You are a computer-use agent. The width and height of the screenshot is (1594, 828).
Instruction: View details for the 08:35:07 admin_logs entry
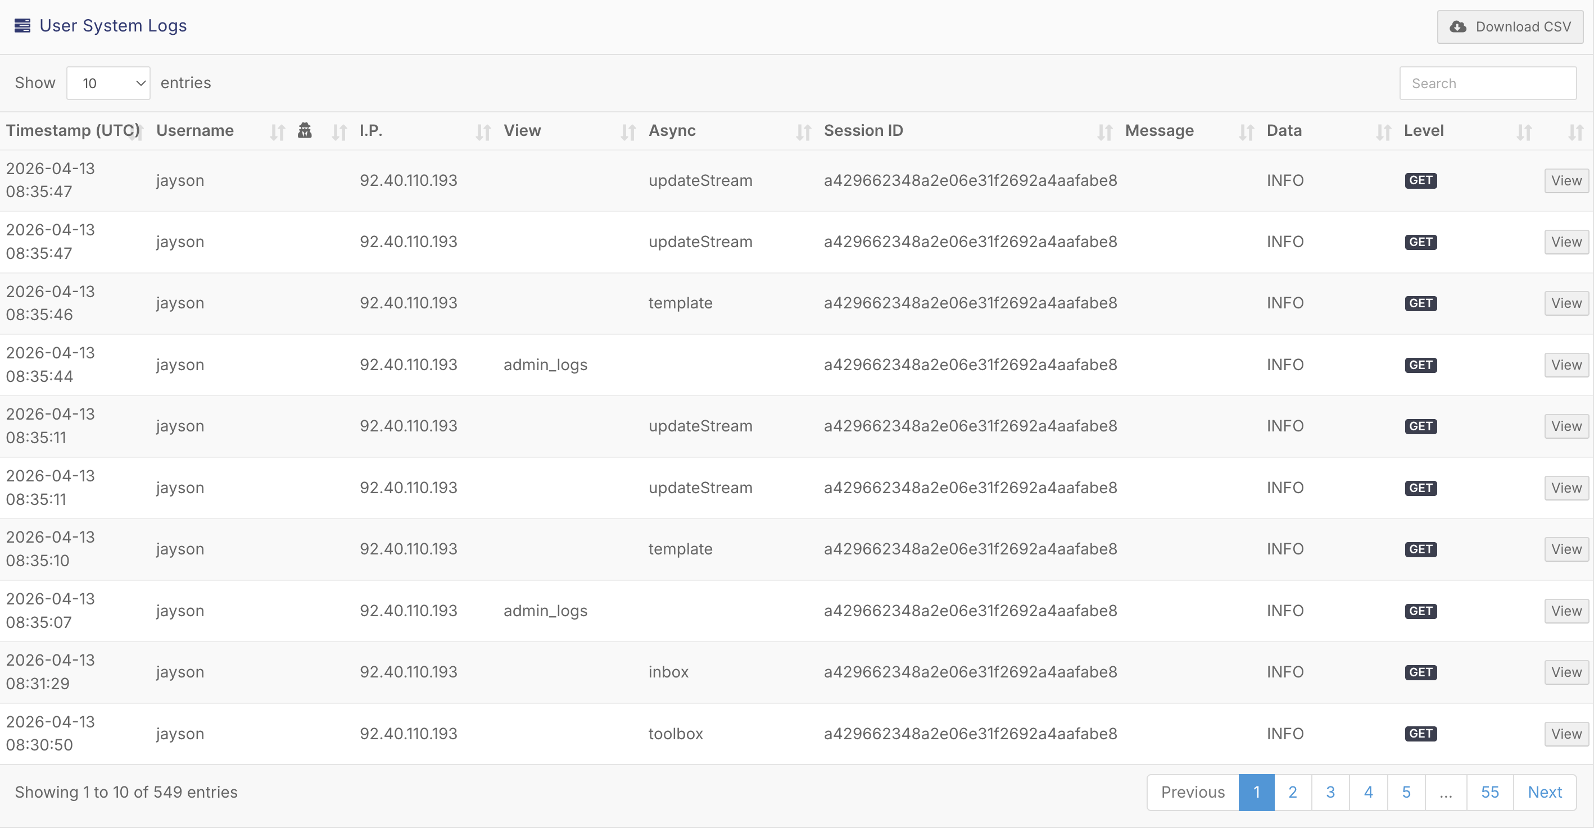[1566, 611]
